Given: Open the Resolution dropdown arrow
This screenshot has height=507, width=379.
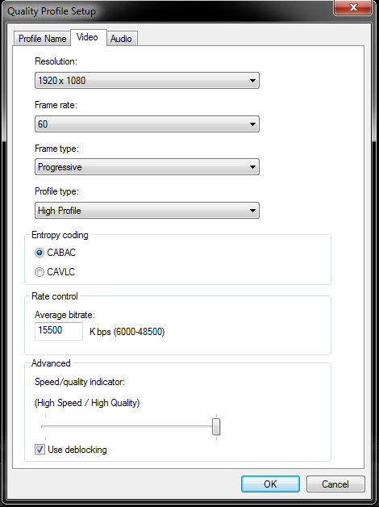Looking at the screenshot, I should [252, 81].
